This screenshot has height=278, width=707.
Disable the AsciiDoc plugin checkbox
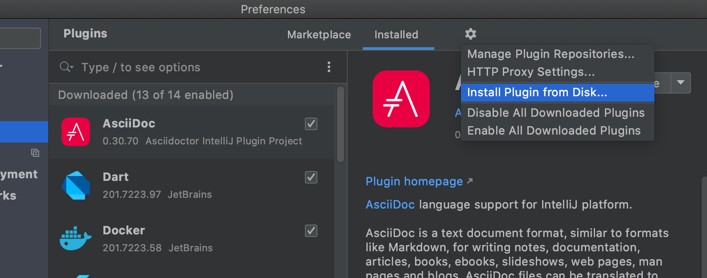tap(311, 124)
